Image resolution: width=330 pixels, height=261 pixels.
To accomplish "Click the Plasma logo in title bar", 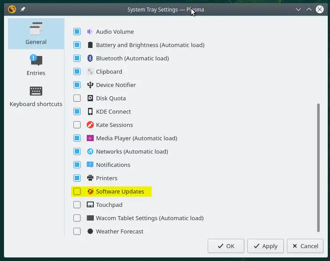I will (12, 9).
